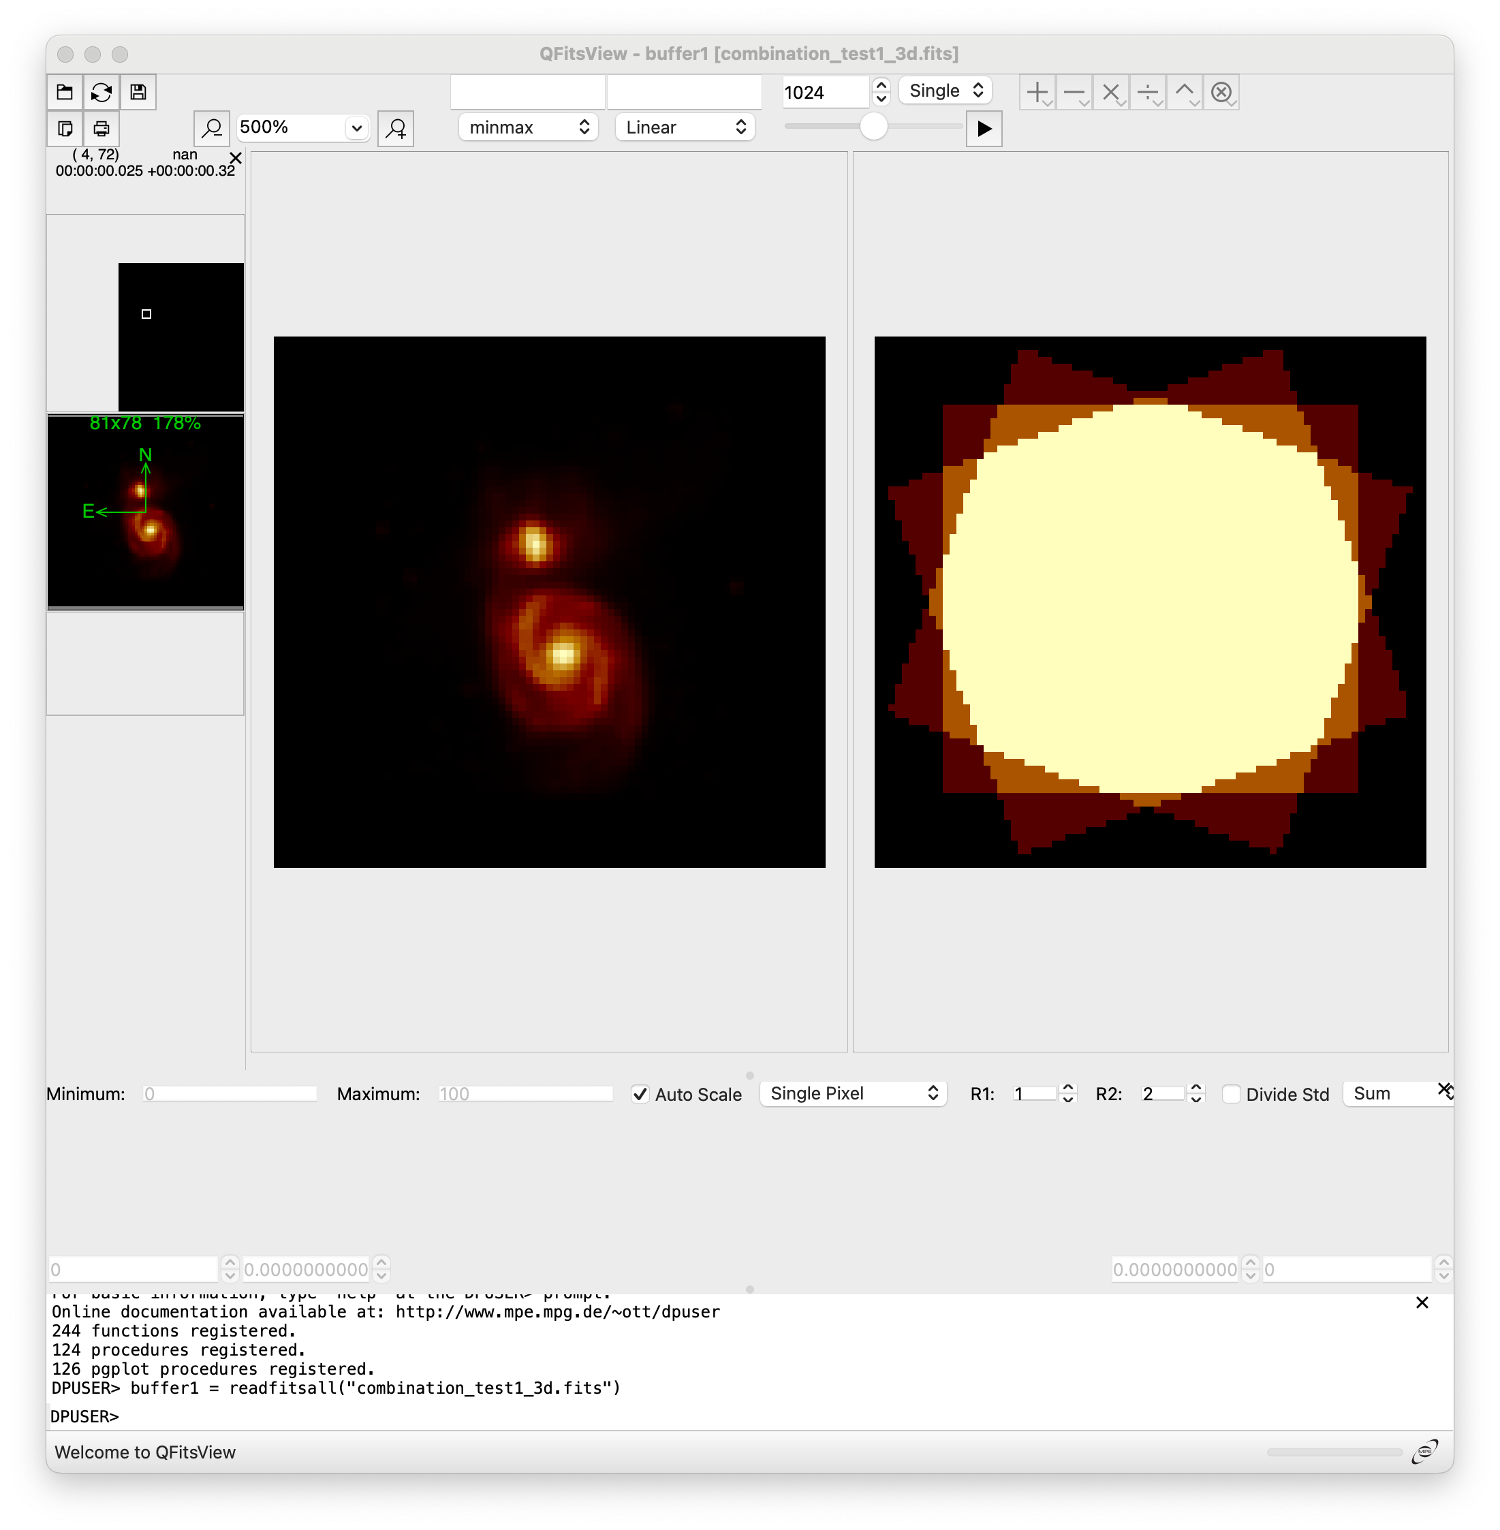Open the Single cube mode dropdown
This screenshot has width=1500, height=1530.
click(x=945, y=91)
